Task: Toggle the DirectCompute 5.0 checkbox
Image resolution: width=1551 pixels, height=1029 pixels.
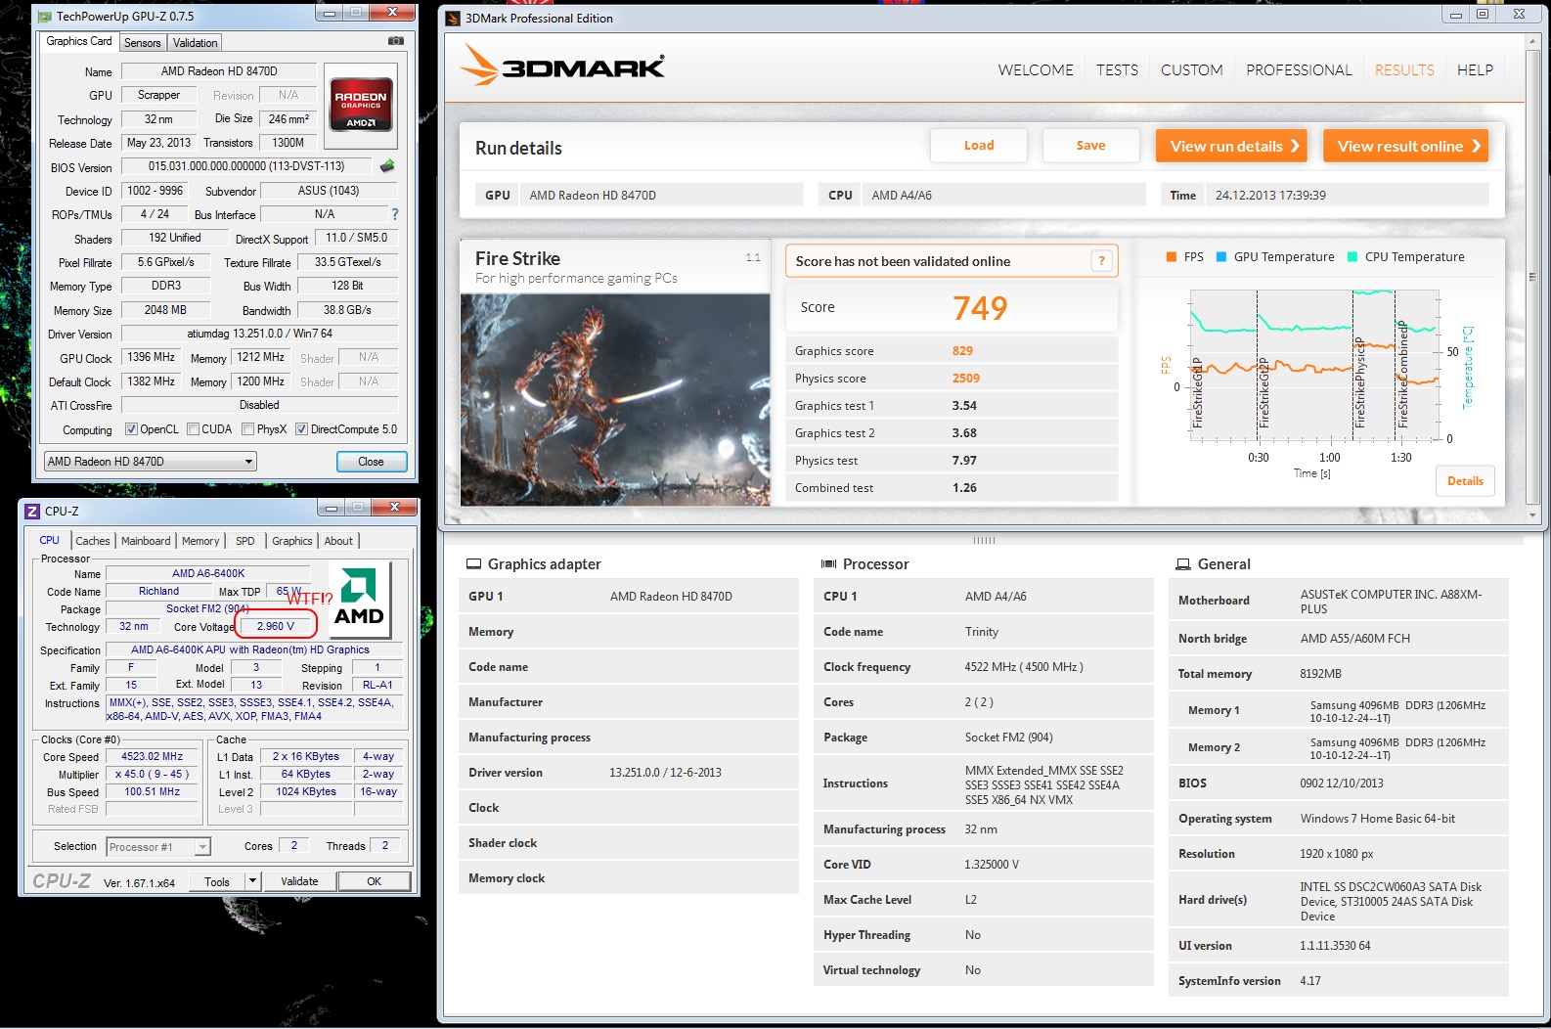Action: [302, 429]
